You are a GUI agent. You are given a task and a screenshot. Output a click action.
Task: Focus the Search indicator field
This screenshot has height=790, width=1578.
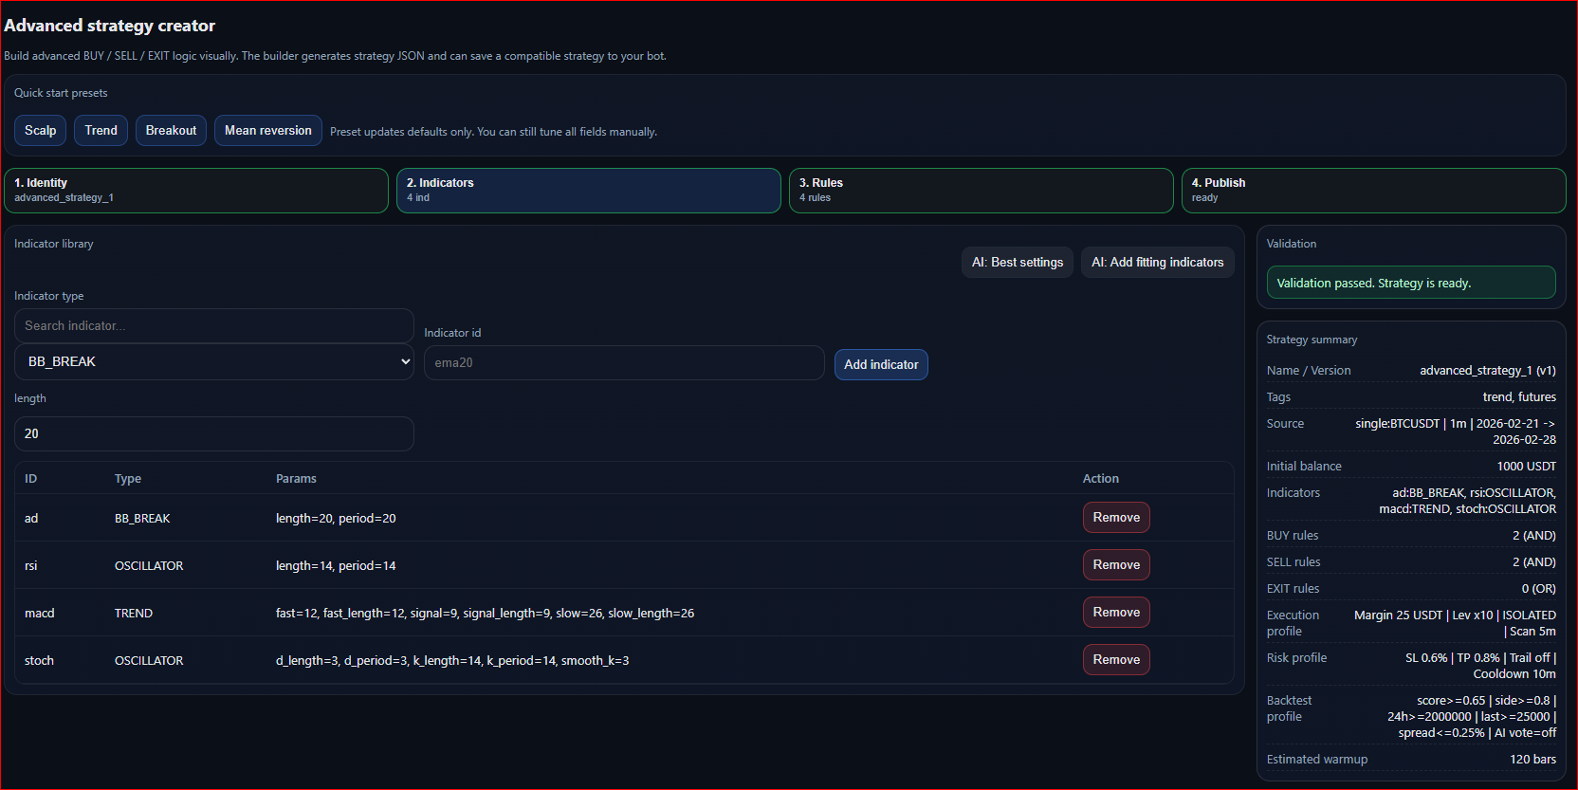pos(213,326)
